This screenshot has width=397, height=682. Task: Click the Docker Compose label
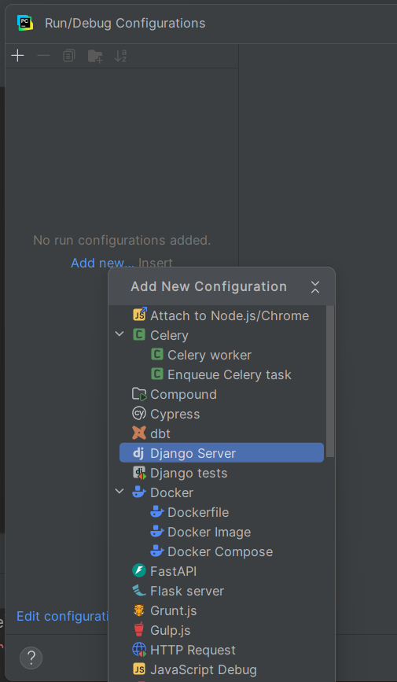tap(220, 551)
